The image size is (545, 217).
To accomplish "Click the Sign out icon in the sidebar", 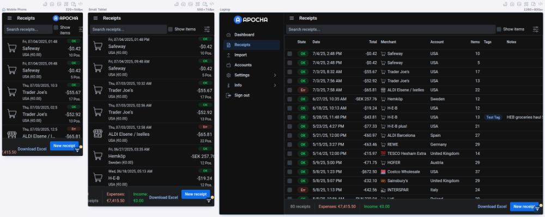I will point(228,95).
